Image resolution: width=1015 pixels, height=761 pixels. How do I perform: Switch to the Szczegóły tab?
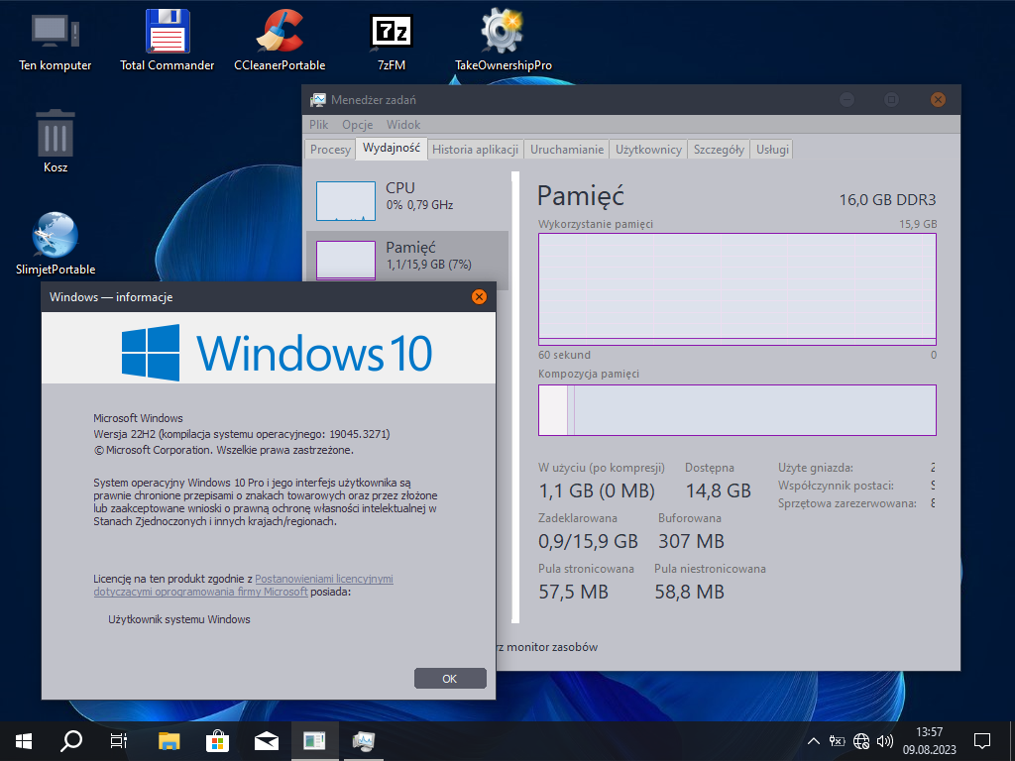[x=719, y=150]
